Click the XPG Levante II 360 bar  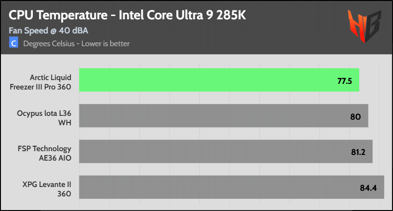coord(232,187)
